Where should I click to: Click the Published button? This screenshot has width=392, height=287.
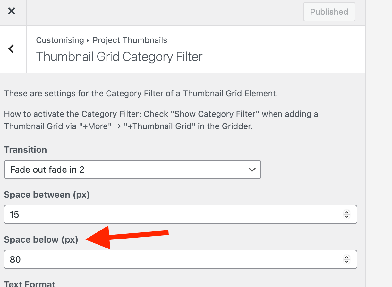click(329, 12)
